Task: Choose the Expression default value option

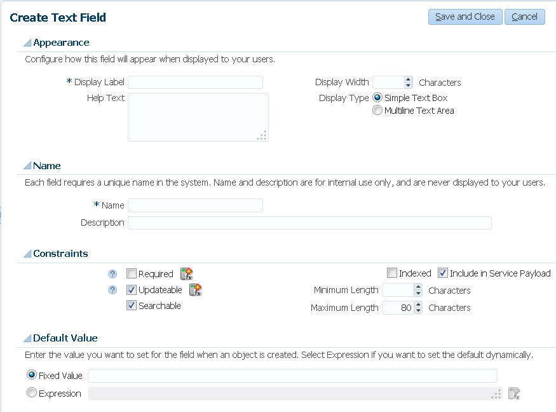Action: pos(32,394)
